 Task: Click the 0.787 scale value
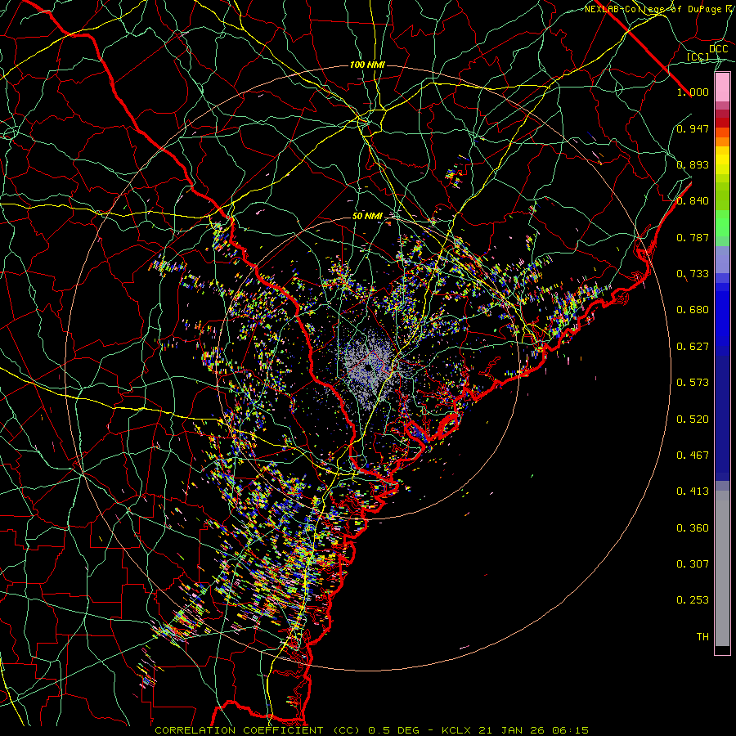pyautogui.click(x=693, y=237)
